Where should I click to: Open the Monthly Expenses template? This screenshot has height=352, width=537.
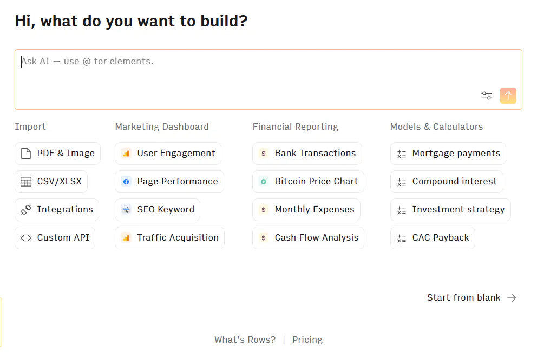[x=306, y=210]
